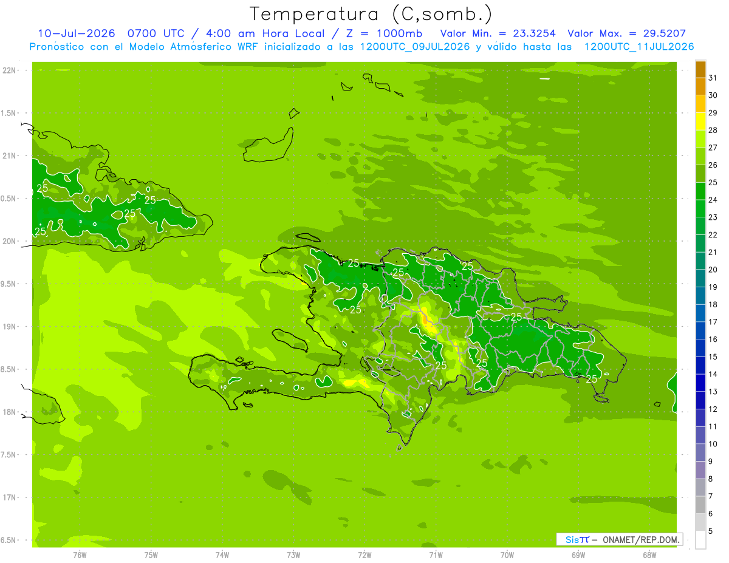Click the 70W longitude label
This screenshot has height=563, width=729.
click(507, 555)
